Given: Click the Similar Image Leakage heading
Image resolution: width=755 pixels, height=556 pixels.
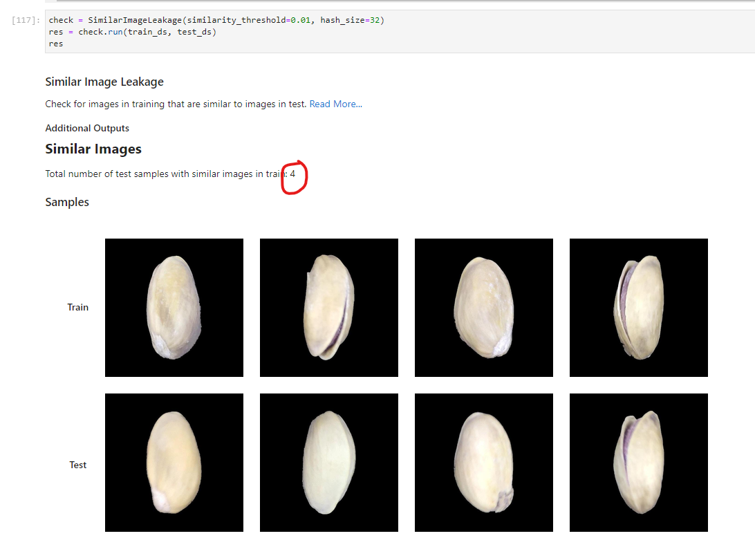Looking at the screenshot, I should tap(104, 82).
